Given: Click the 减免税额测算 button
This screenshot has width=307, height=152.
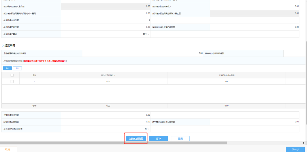Looking at the screenshot, I should coord(136,139).
